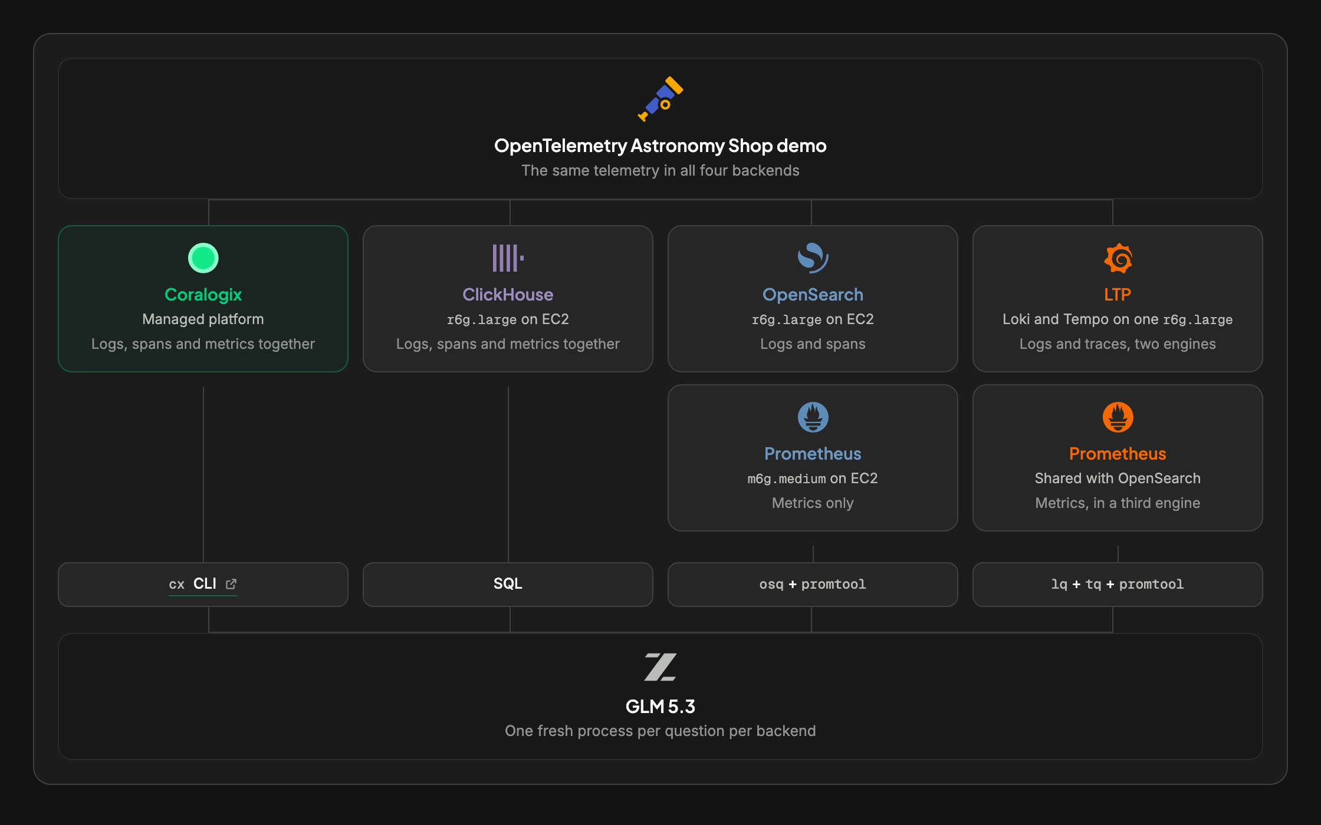
Task: Click 'The same telemetry in all four backends'
Action: [660, 170]
